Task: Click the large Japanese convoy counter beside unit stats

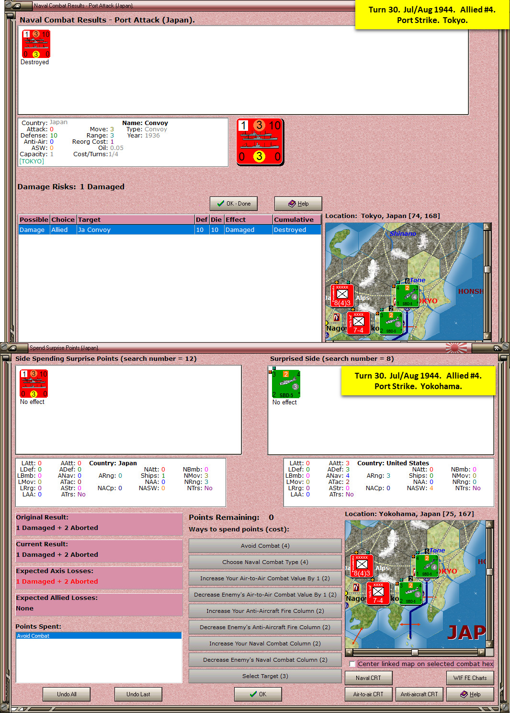Action: point(260,142)
